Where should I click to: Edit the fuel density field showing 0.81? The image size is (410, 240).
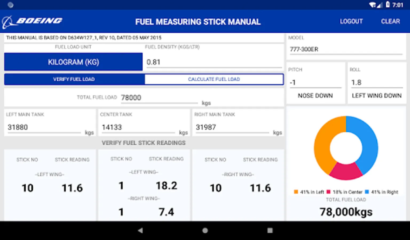click(214, 62)
